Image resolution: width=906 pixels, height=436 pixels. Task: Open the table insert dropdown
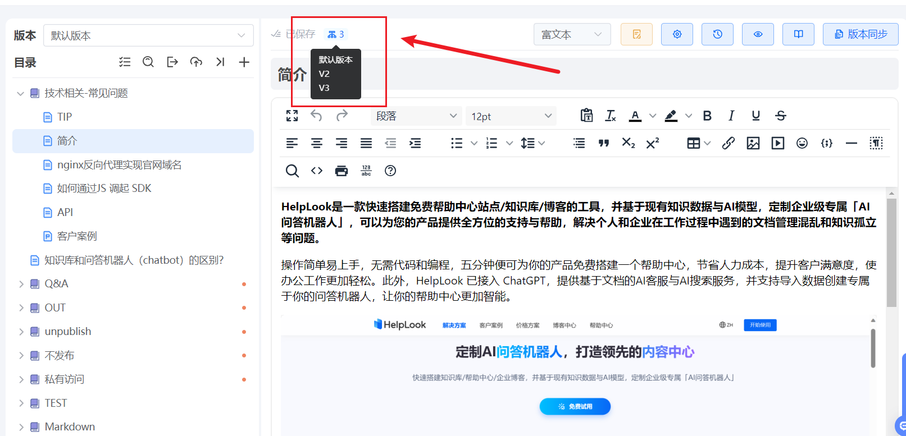699,143
